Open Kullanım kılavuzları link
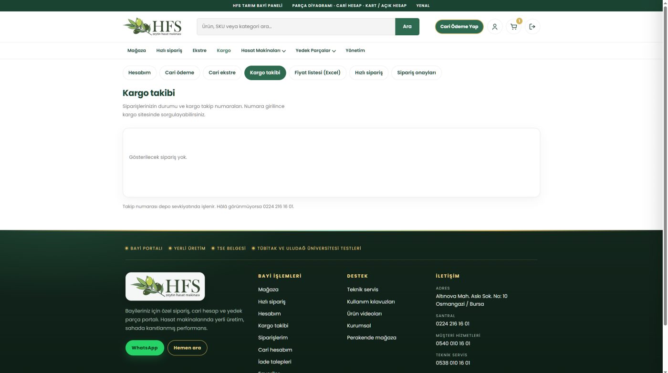Viewport: 668px width, 373px height. (371, 301)
